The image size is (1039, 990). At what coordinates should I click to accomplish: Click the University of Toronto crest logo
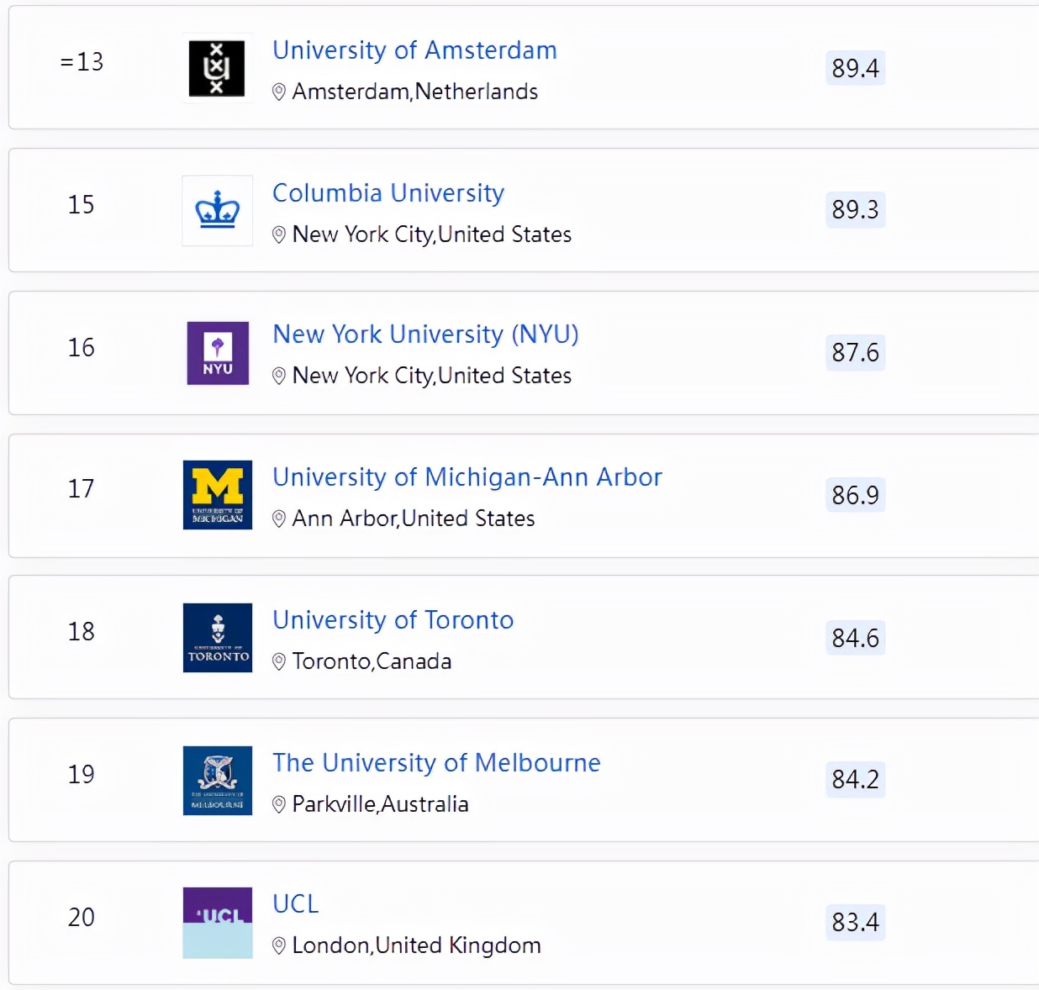[x=218, y=638]
